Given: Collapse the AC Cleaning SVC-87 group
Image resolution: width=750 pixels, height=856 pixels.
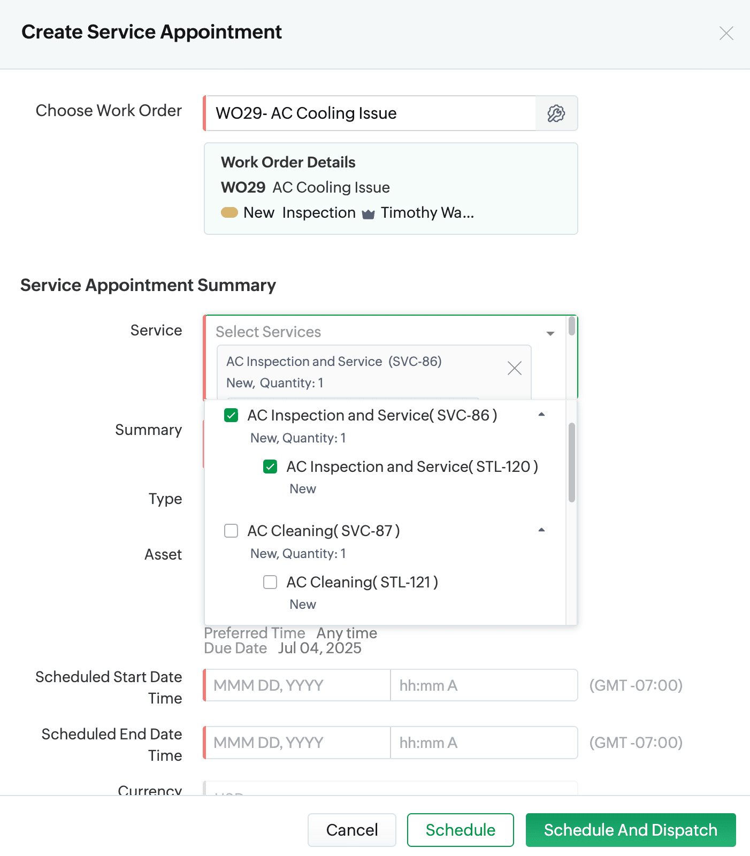Looking at the screenshot, I should point(541,530).
